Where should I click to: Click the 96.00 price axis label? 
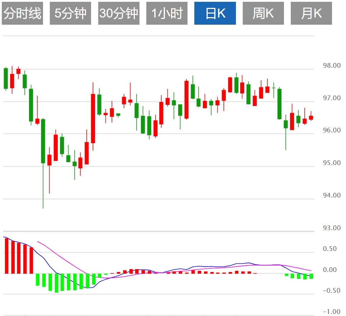click(x=332, y=131)
